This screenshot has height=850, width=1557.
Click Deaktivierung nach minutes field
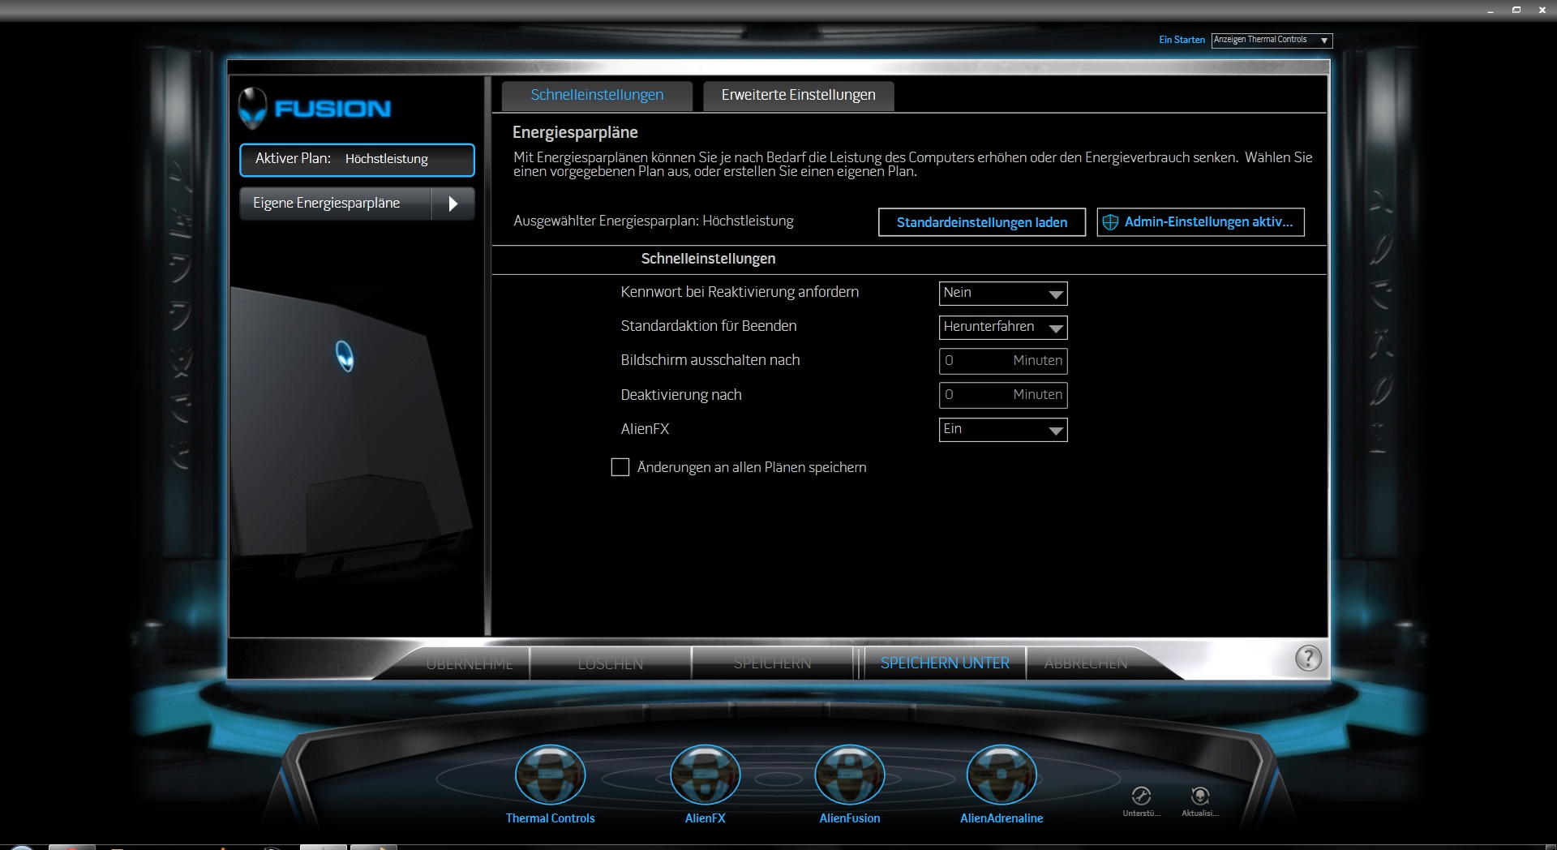tap(1003, 395)
